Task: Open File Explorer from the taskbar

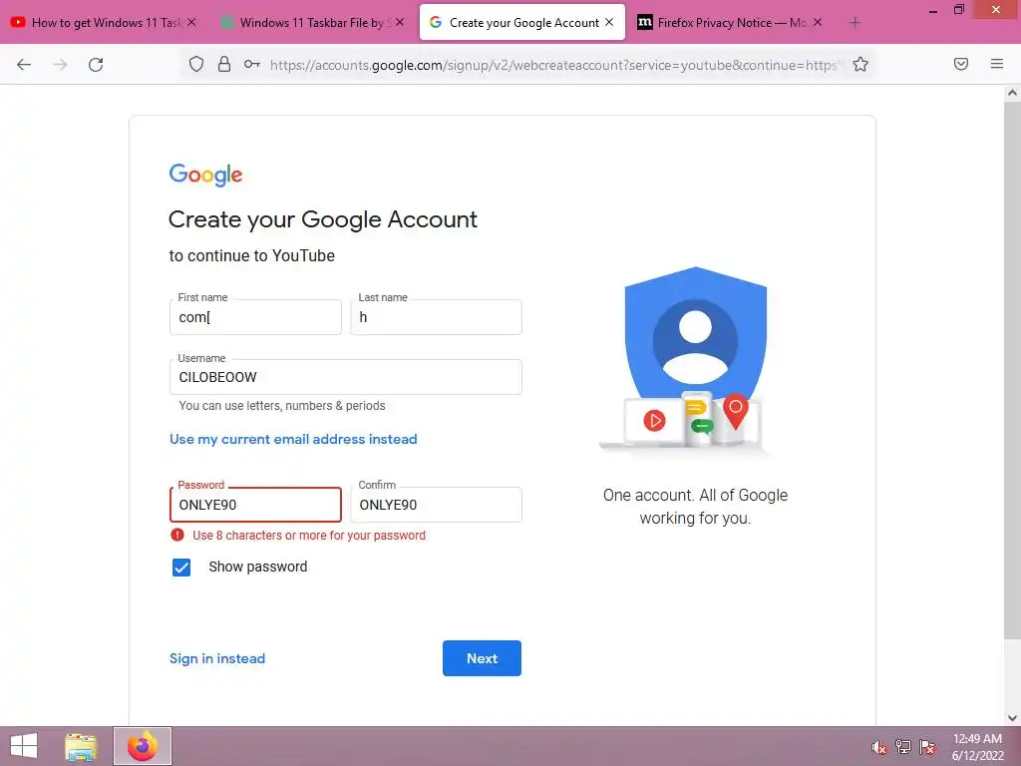Action: click(x=81, y=746)
